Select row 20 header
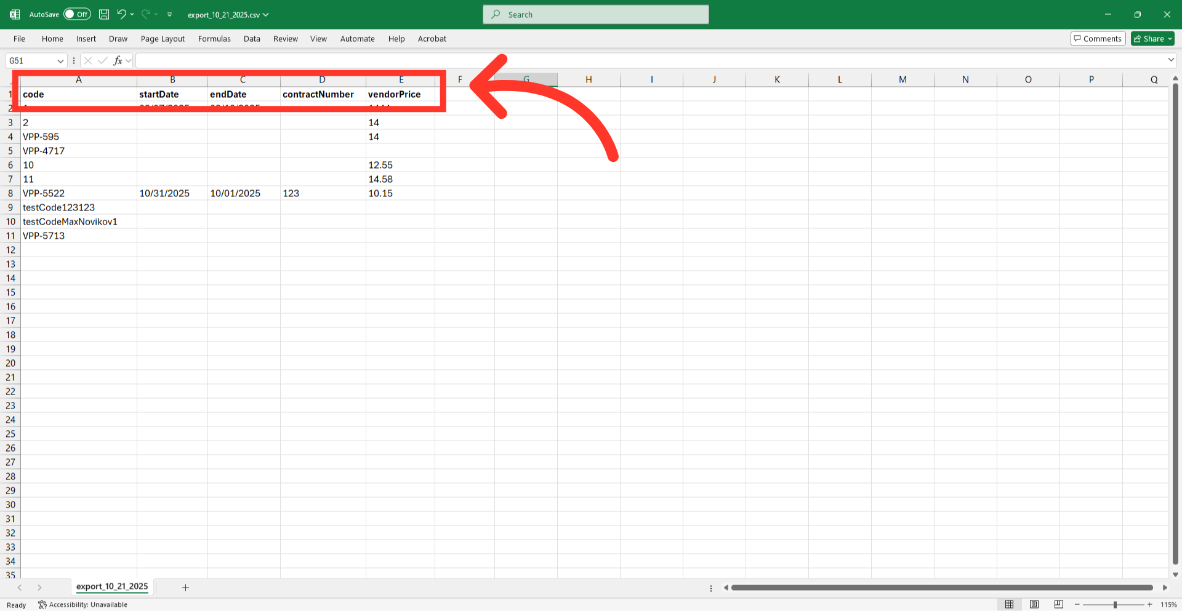Viewport: 1182px width, 611px height. [x=10, y=363]
